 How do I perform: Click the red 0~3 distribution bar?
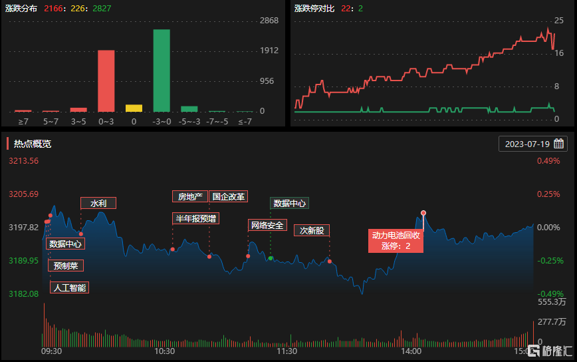[106, 81]
